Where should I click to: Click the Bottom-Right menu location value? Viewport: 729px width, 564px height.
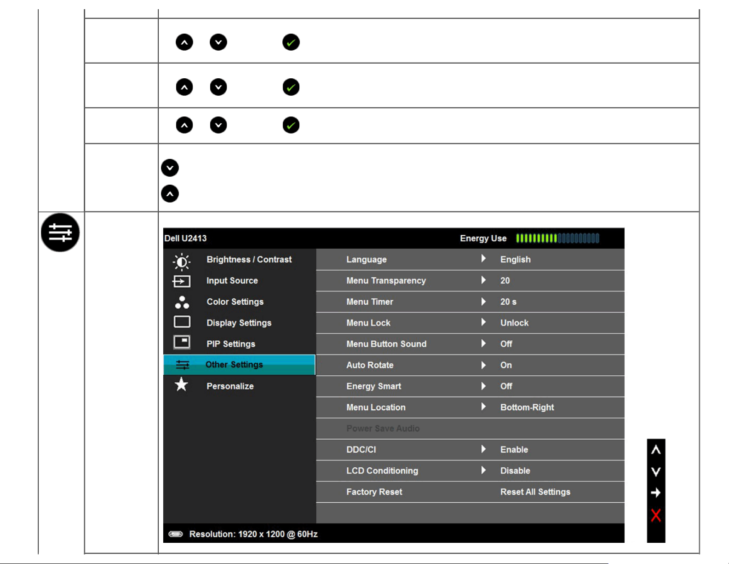click(527, 407)
